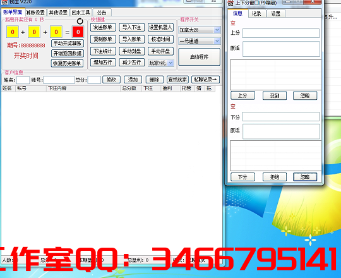Click the 导入下注 button
The width and height of the screenshot is (341, 278).
[131, 27]
